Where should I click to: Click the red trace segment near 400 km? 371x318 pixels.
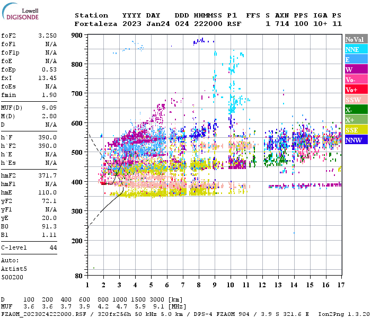tap(103, 183)
